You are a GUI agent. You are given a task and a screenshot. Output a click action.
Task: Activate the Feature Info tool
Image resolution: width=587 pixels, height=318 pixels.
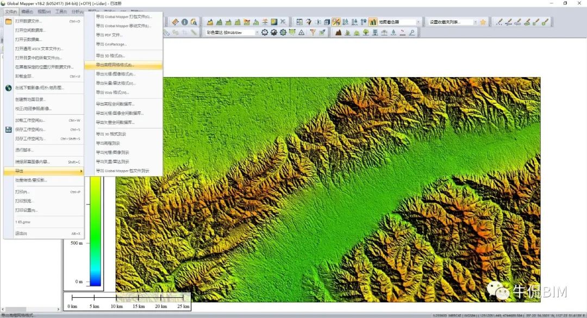[185, 22]
